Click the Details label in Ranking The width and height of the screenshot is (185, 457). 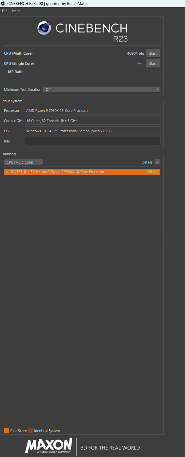[147, 162]
